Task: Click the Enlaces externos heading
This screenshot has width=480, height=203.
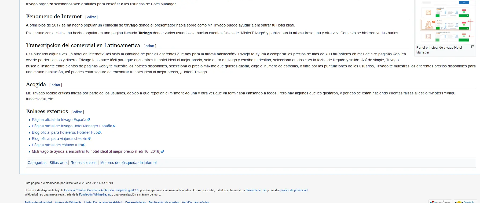Action: [x=47, y=111]
